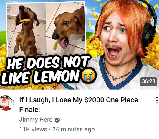Click the Jimmy Here channel avatar
The height and width of the screenshot is (139, 159).
[7, 103]
